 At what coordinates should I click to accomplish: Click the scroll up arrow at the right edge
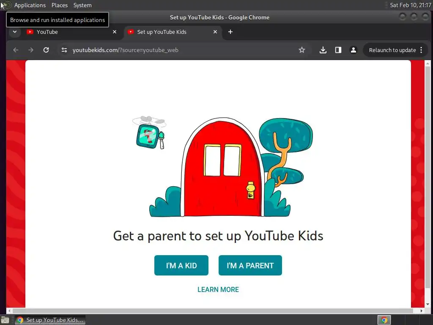428,63
